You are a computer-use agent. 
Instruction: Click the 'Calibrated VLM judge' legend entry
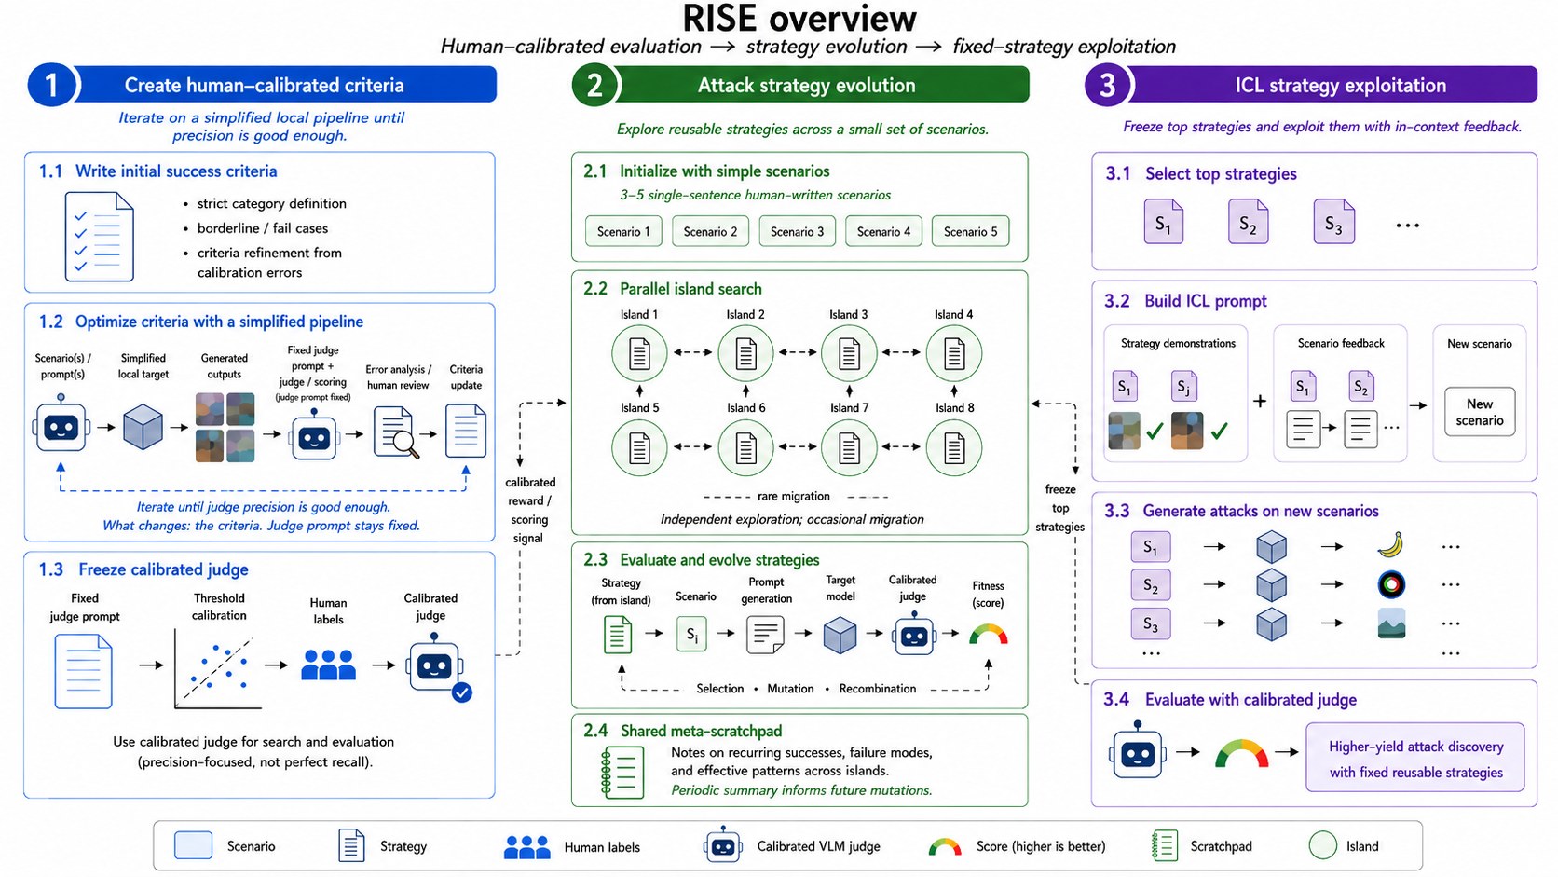click(x=792, y=846)
